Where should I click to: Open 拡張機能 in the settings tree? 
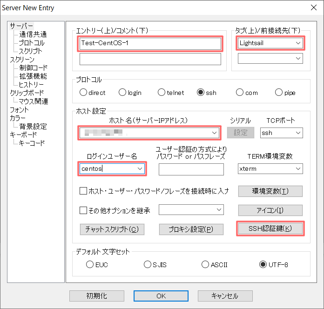(33, 76)
